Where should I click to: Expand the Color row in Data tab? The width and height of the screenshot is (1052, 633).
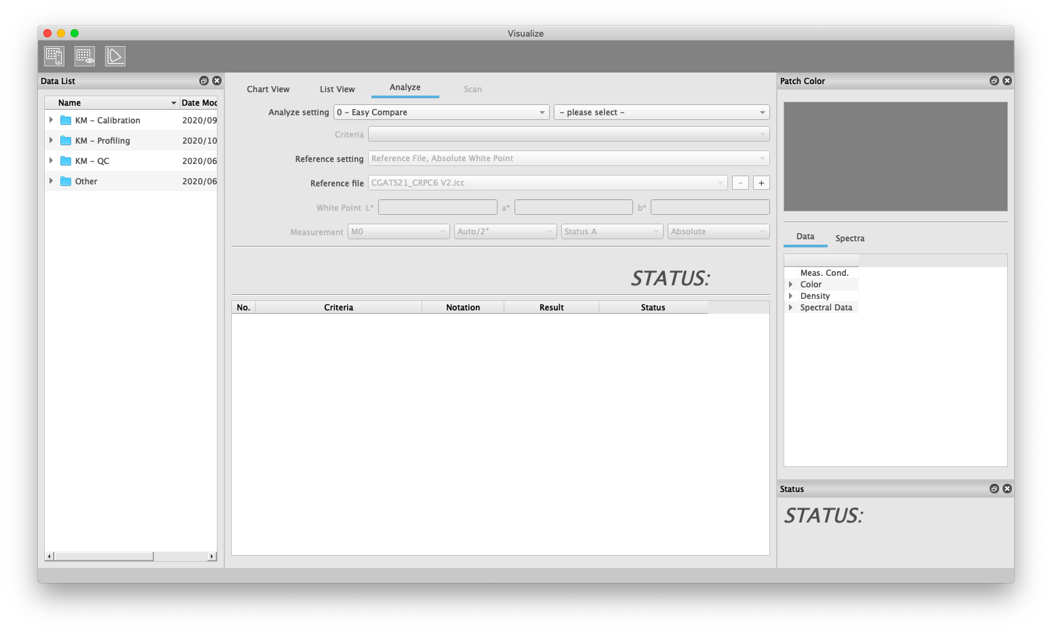(x=790, y=285)
